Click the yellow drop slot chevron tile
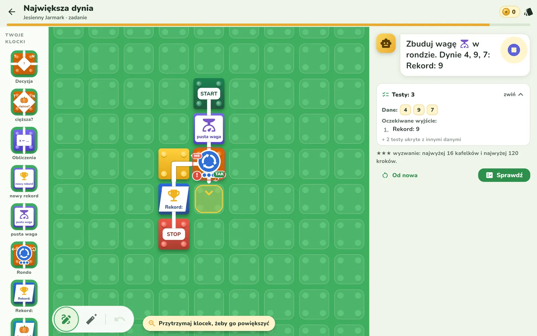The height and width of the screenshot is (336, 537). click(209, 199)
